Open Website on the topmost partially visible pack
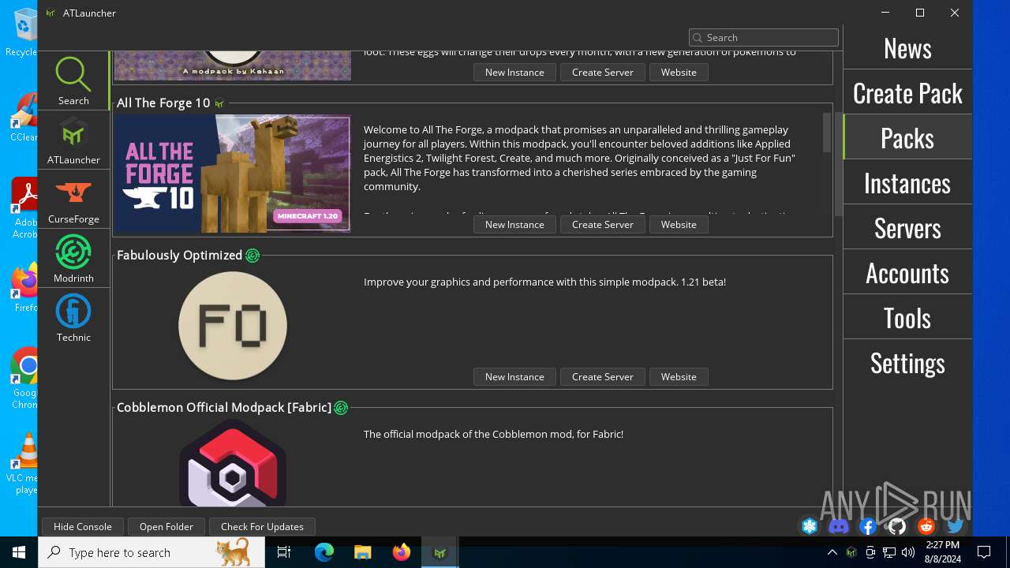The height and width of the screenshot is (568, 1010). click(679, 72)
